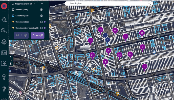Select the tape measure tool
The height and width of the screenshot is (100, 174).
[4, 30]
